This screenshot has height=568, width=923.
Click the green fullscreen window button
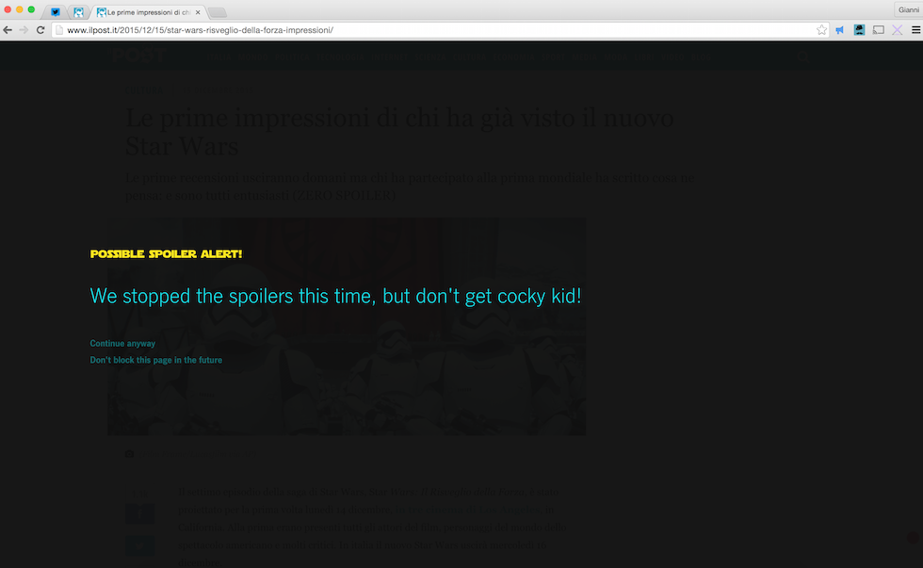point(32,9)
